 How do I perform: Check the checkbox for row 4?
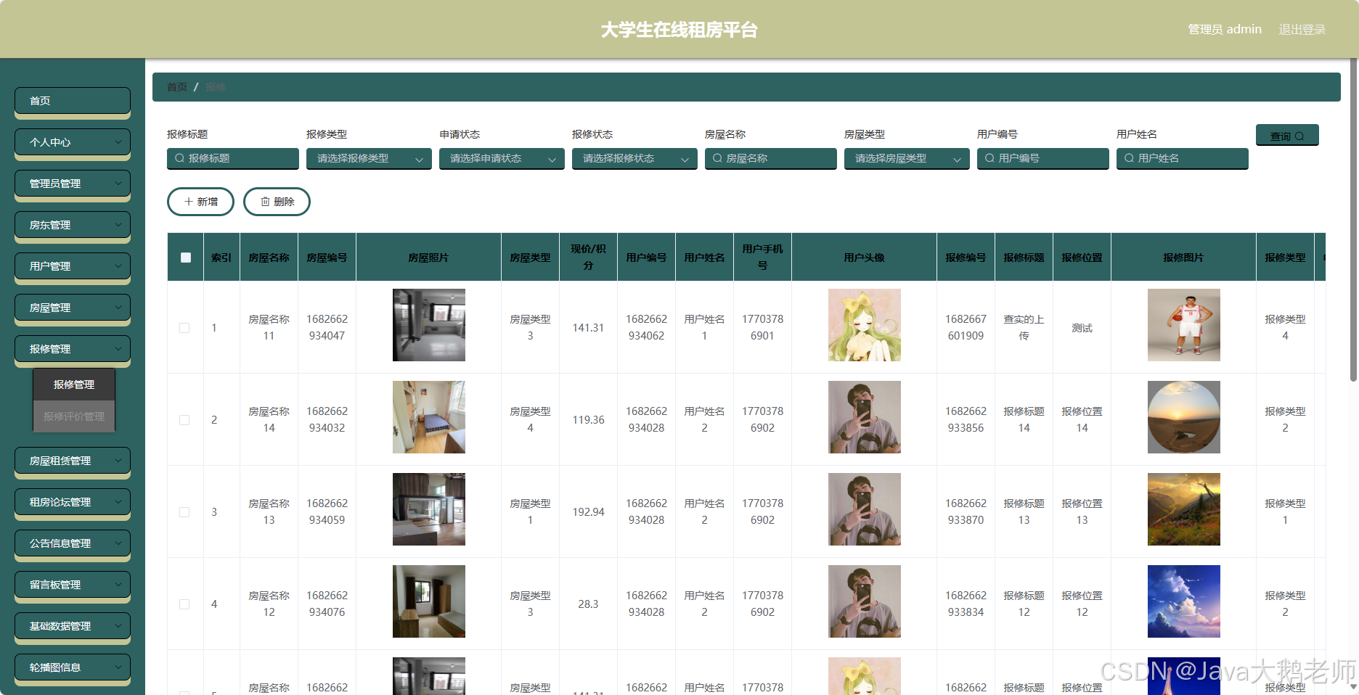coord(184,604)
